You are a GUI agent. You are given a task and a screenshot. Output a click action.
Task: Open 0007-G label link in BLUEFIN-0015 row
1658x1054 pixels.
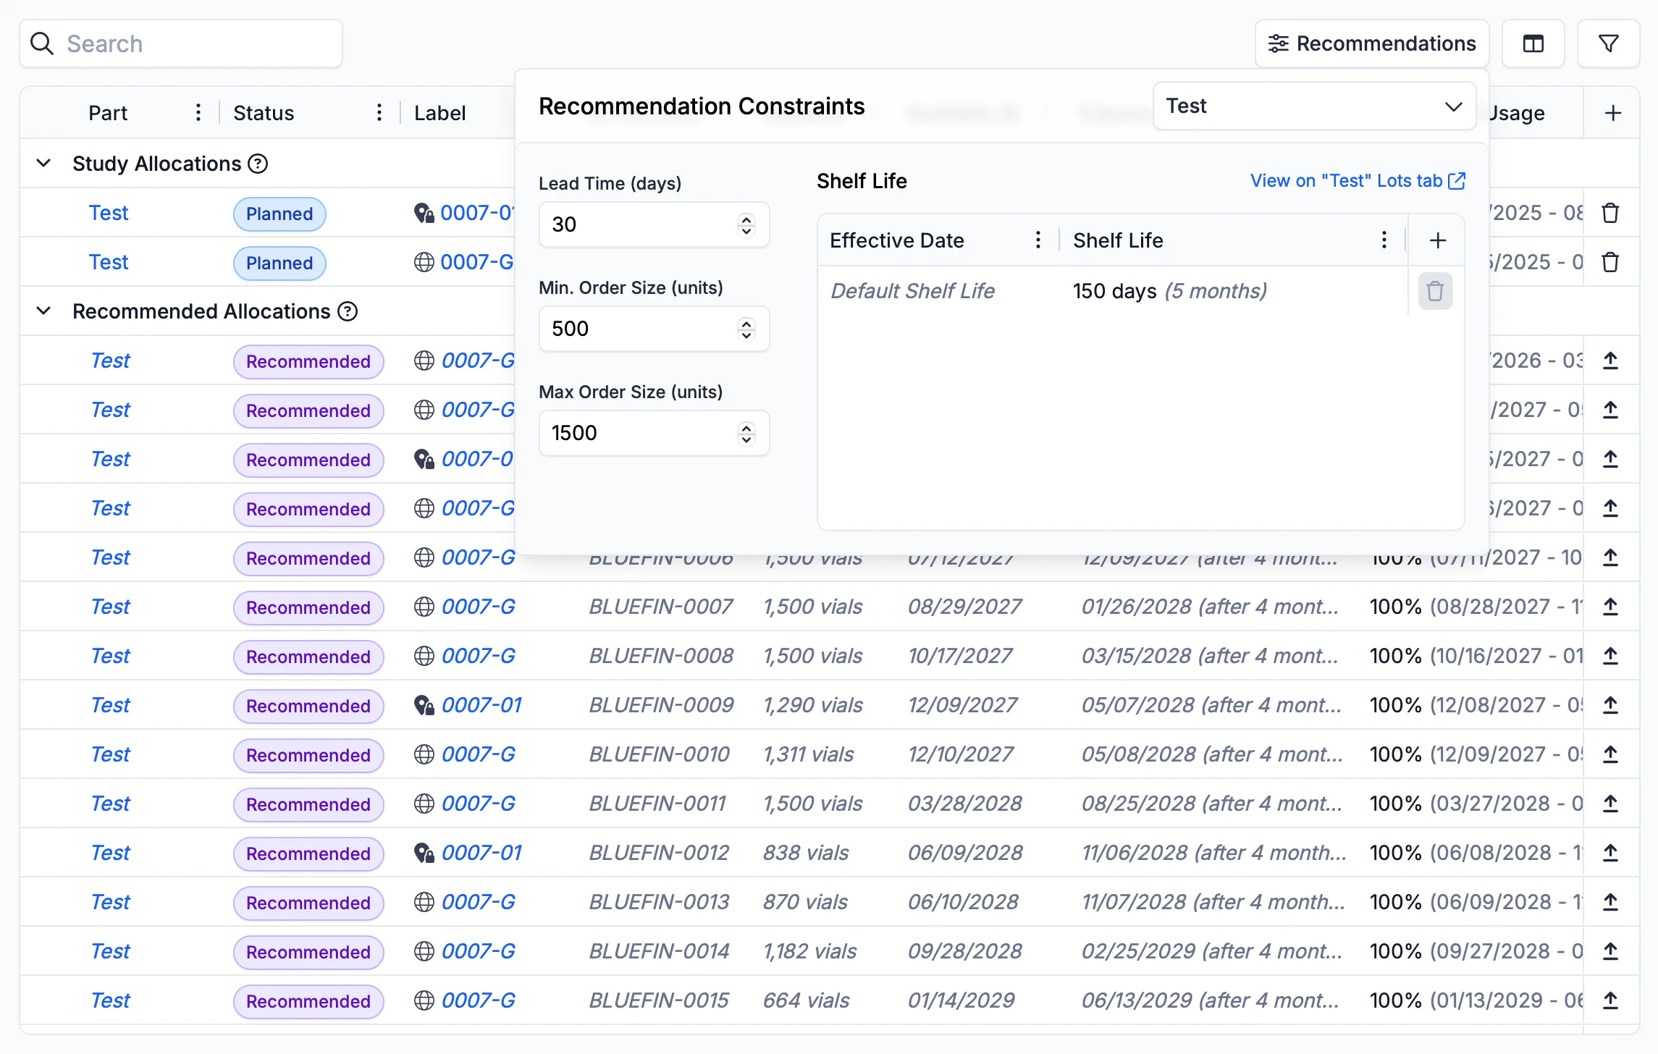tap(479, 1000)
